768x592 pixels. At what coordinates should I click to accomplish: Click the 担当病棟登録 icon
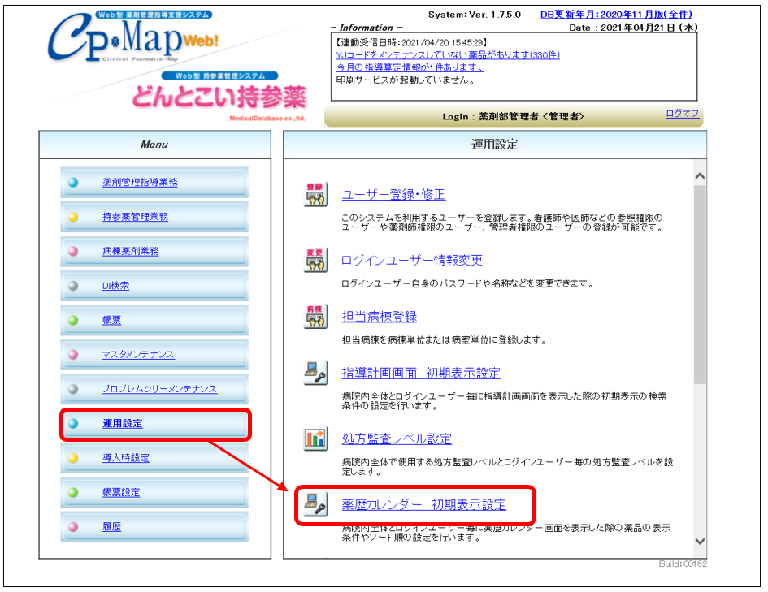(316, 317)
